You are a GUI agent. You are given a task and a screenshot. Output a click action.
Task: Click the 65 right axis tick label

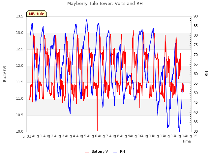pyautogui.click(x=196, y=65)
